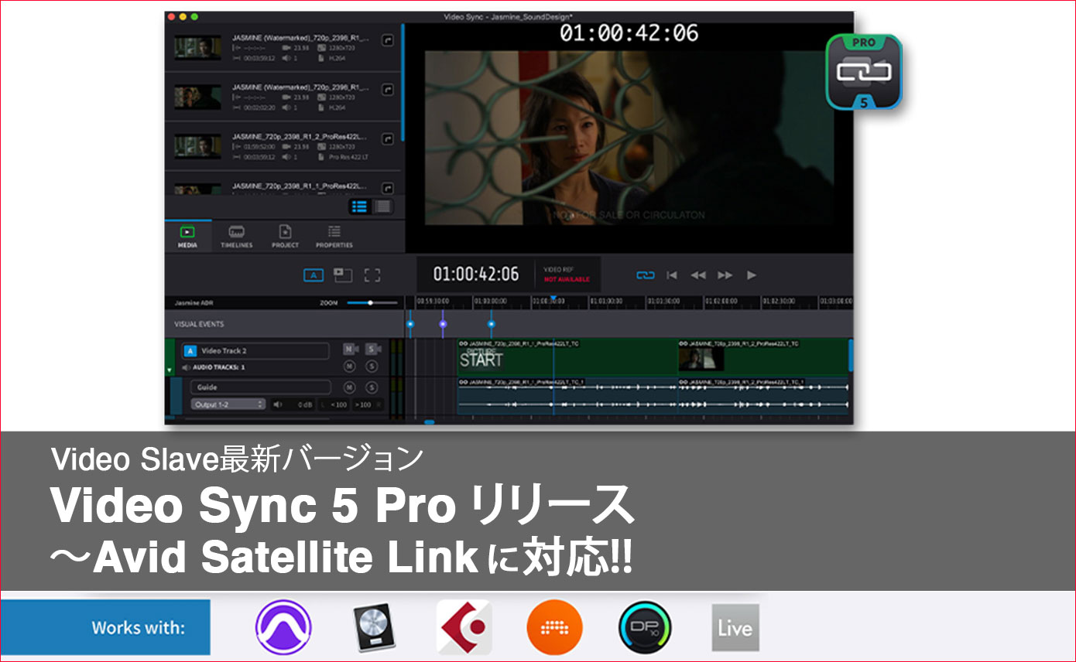This screenshot has height=662, width=1076.
Task: Select the PICTURE START video clip
Action: pyautogui.click(x=567, y=359)
